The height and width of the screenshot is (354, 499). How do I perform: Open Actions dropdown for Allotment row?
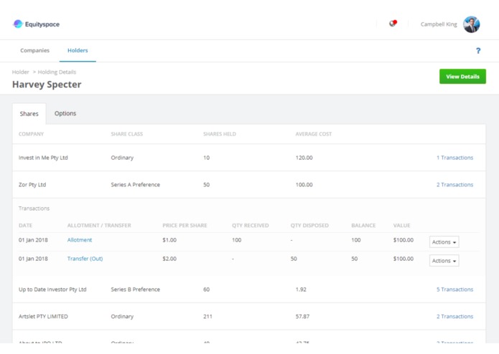coord(444,242)
